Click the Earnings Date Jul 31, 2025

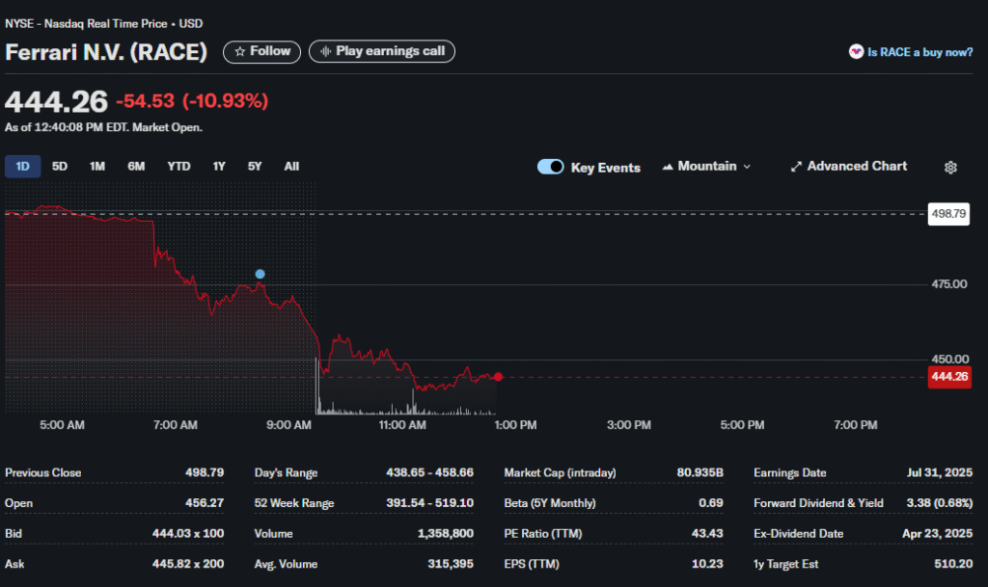point(940,472)
